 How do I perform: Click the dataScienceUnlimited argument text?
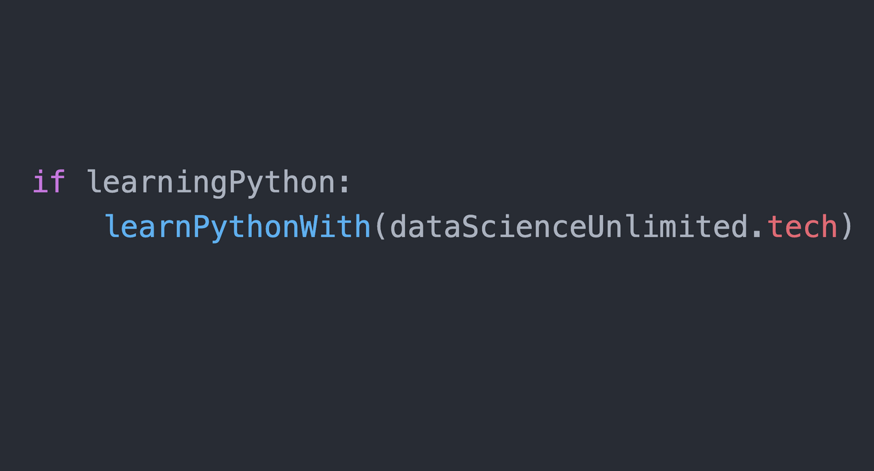(569, 227)
